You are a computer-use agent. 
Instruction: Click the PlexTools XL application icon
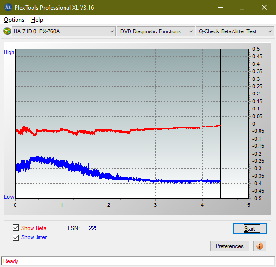click(8, 7)
